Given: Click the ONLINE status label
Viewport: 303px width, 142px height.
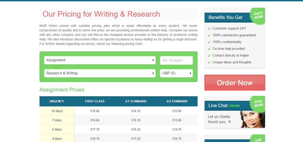Looking at the screenshot, I should point(235,106).
